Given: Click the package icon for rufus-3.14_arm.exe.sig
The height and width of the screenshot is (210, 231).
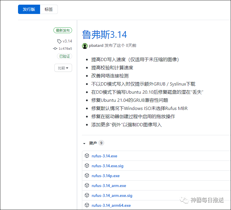Looking at the screenshot, I should (x=87, y=195).
